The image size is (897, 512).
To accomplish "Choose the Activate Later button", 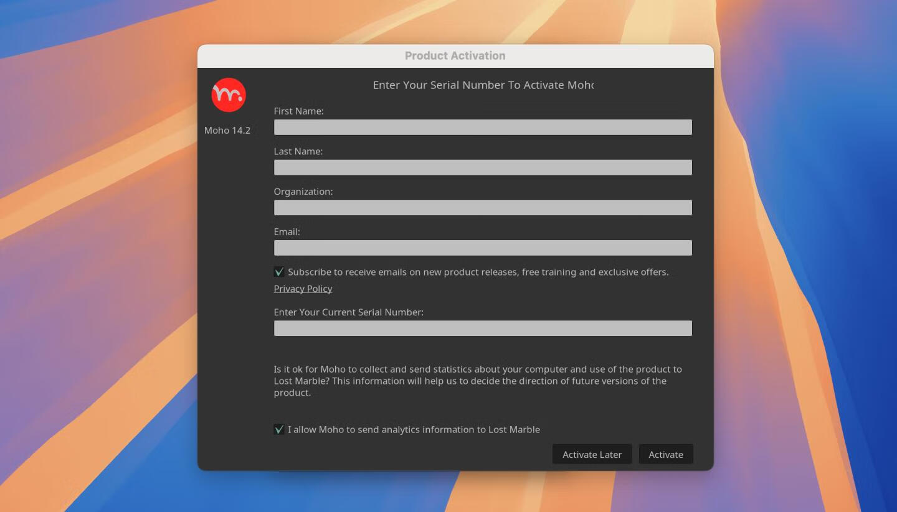I will 592,454.
